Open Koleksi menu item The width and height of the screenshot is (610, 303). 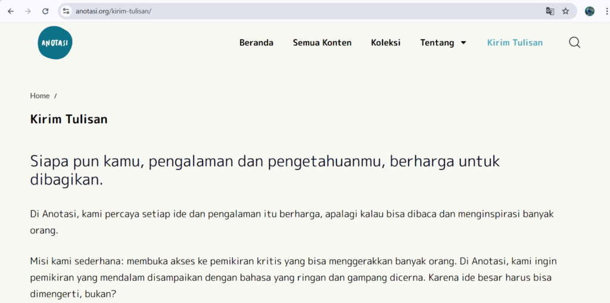click(386, 43)
